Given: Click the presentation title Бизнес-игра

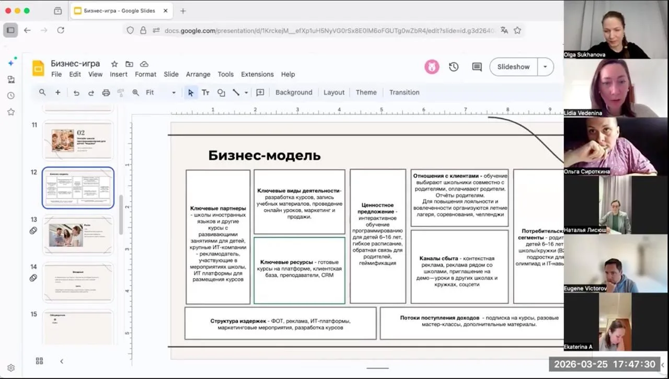Looking at the screenshot, I should [75, 64].
